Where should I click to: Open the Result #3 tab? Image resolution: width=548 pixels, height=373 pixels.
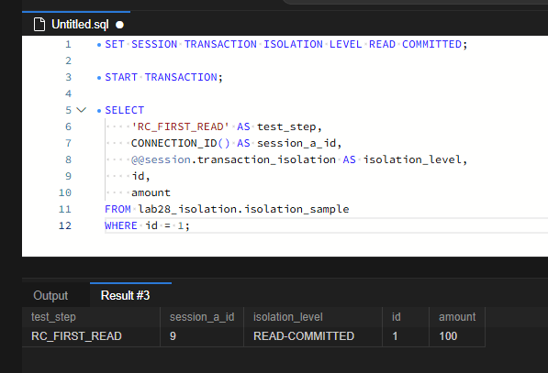coord(125,295)
